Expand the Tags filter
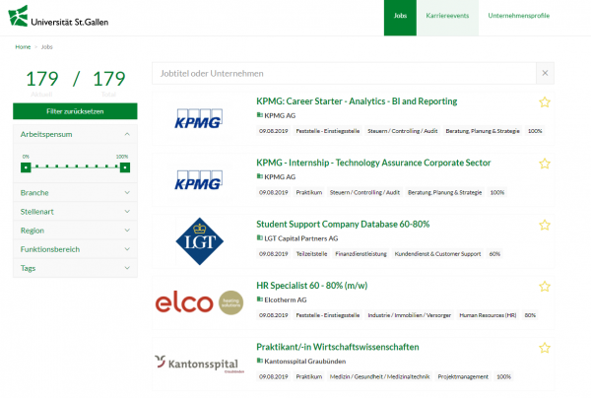Image resolution: width=591 pixels, height=398 pixels. coord(75,268)
